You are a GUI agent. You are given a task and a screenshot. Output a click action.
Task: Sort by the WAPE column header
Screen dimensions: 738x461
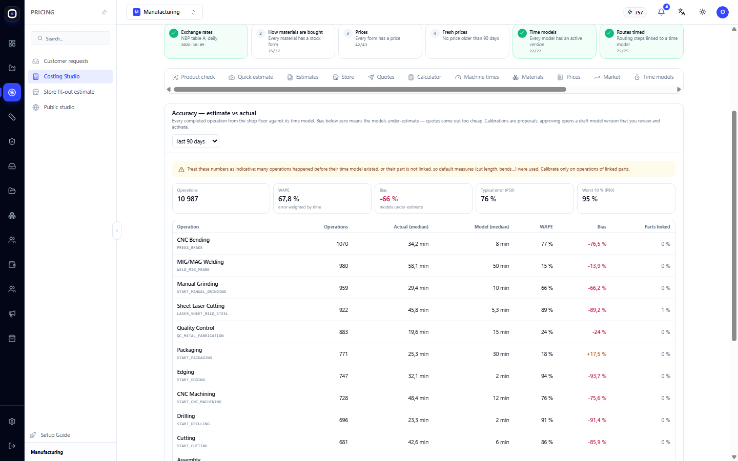pos(546,226)
